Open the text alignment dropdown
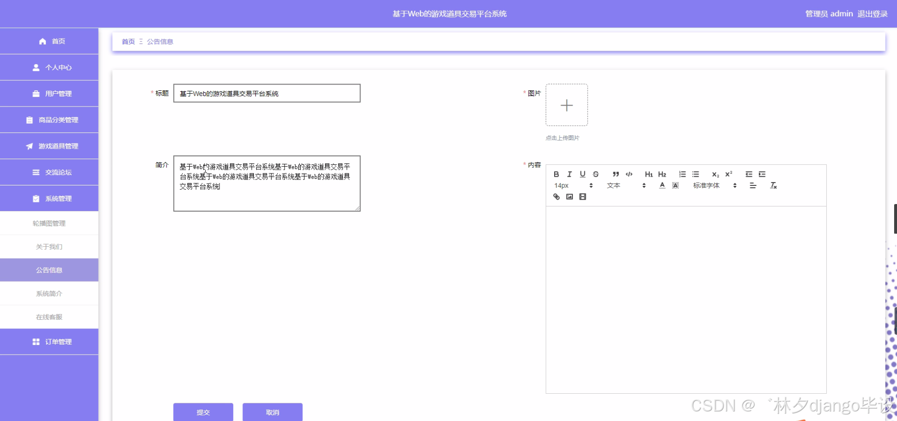The height and width of the screenshot is (421, 897). [x=753, y=185]
